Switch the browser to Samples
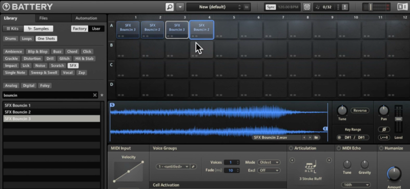Screen dimensions: 410x189 tap(38, 29)
